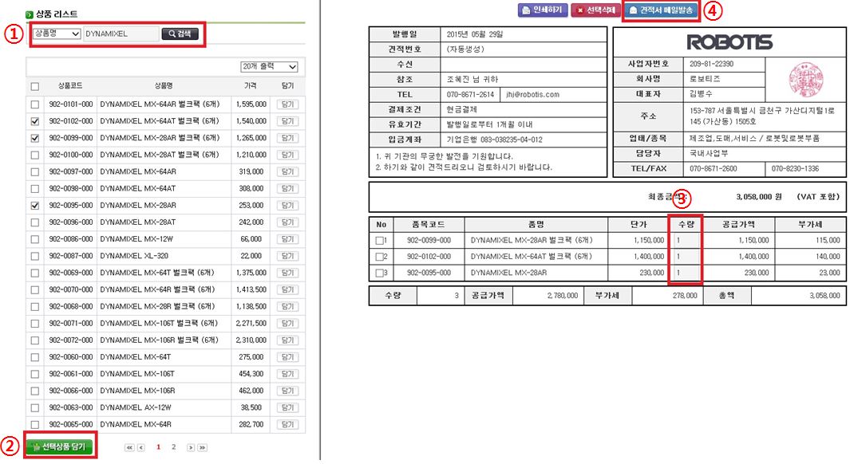Click the 검색 search button
The image size is (850, 464).
(x=180, y=33)
